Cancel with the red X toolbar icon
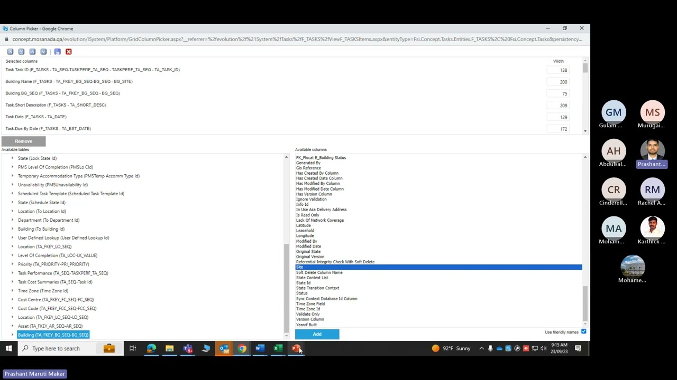Image resolution: width=677 pixels, height=380 pixels. 68,52
